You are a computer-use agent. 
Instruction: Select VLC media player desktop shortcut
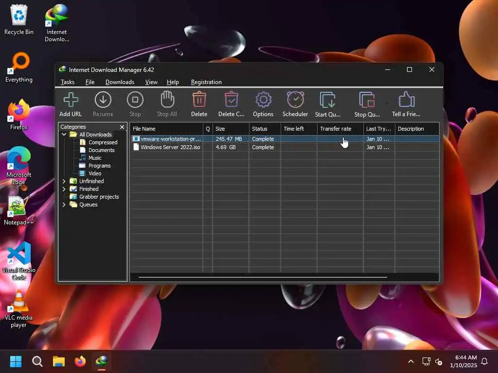19,308
